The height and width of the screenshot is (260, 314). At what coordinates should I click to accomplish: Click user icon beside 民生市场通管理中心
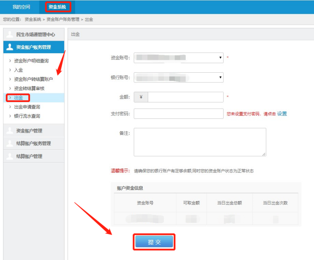pyautogui.click(x=9, y=34)
